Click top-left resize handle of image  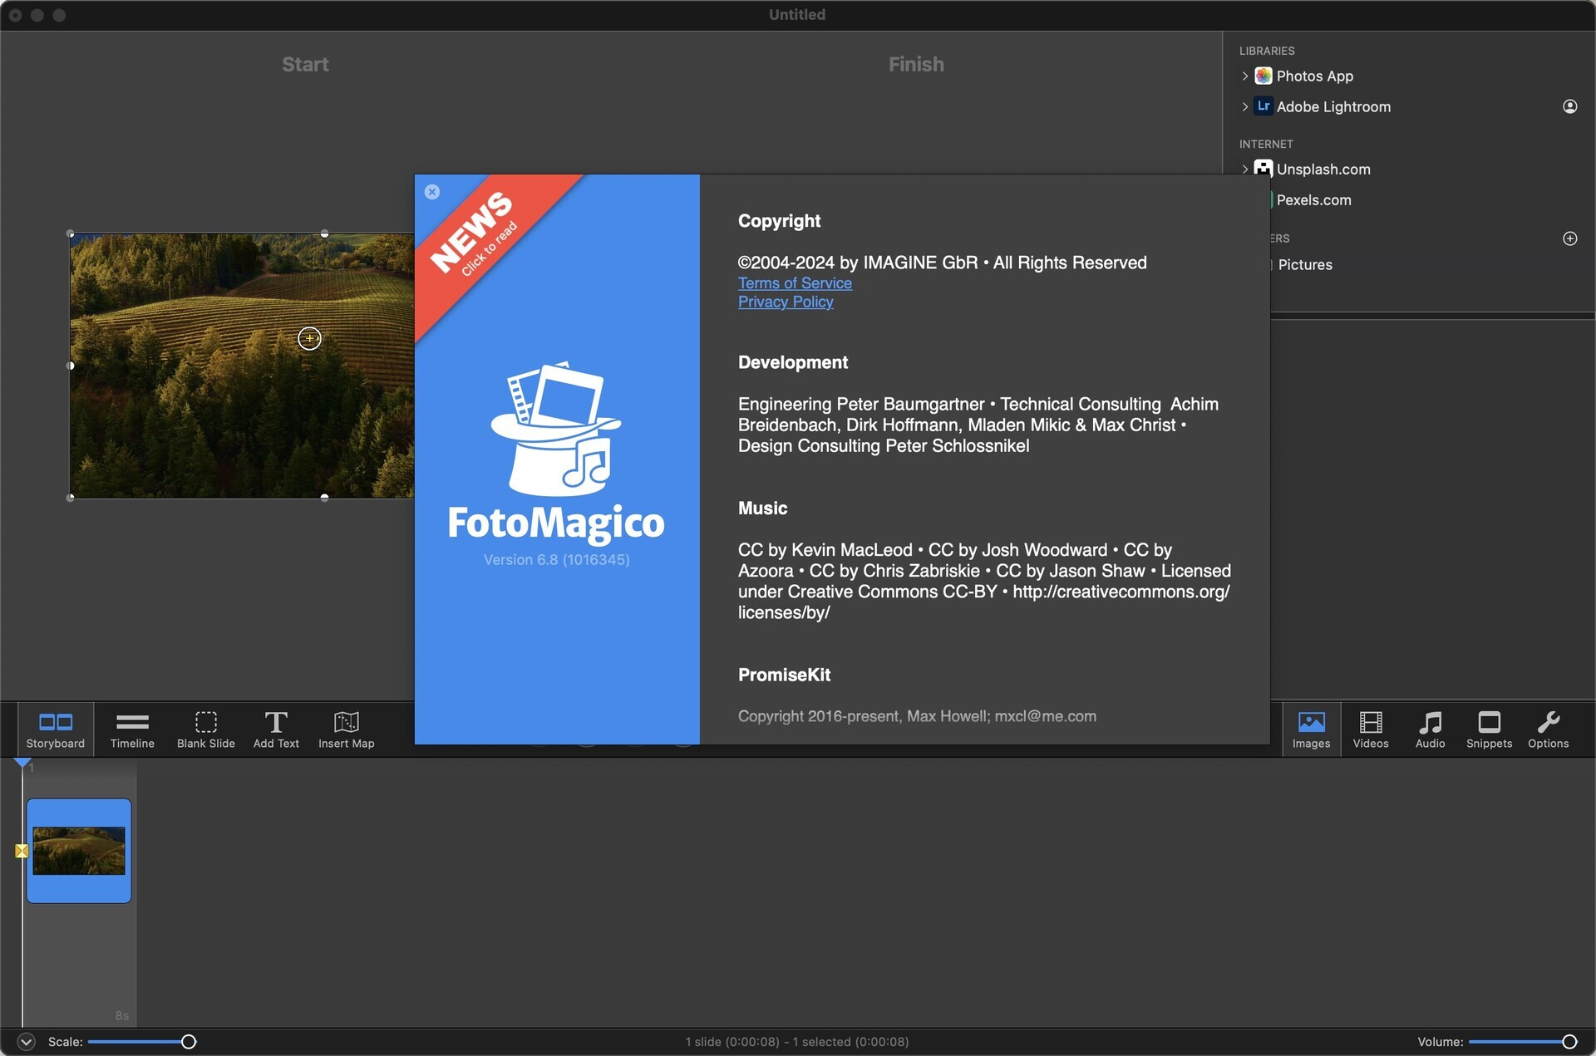pos(71,234)
